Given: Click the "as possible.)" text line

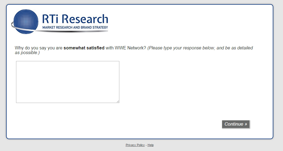Looking at the screenshot, I should click(x=27, y=52).
